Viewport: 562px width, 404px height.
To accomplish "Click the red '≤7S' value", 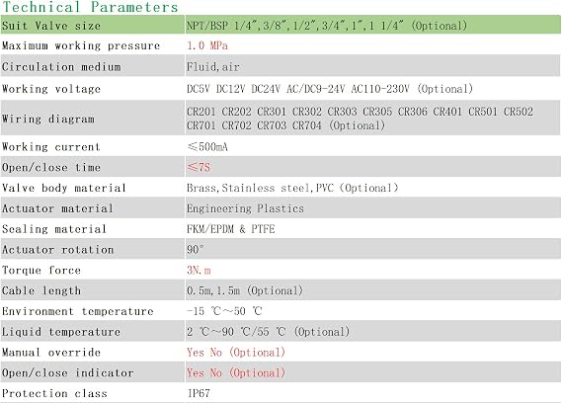I will tap(199, 167).
